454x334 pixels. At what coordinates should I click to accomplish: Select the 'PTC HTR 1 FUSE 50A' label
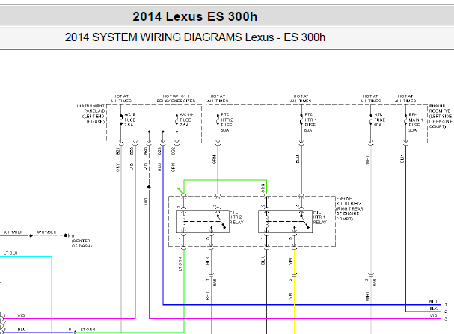click(x=310, y=123)
